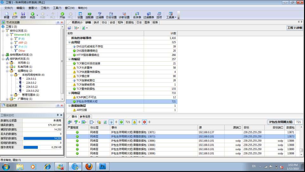Click the 缓存使用率 progress bar
This screenshot has width=305, height=172.
coord(30,148)
